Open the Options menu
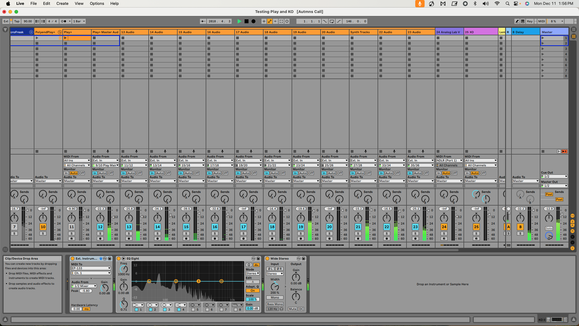 (x=97, y=4)
